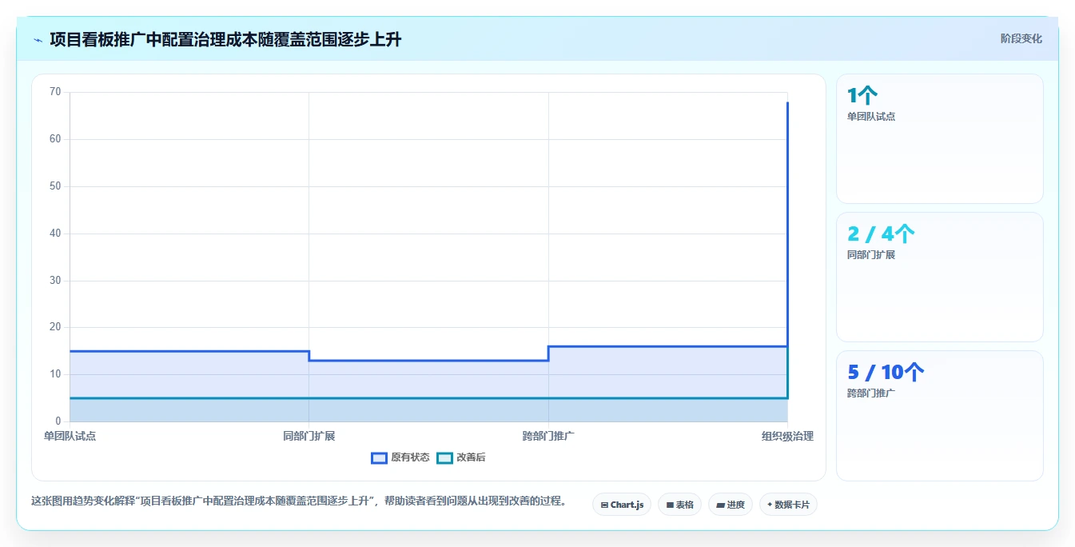This screenshot has width=1075, height=547.
Task: Click the description sentence below the chart
Action: [x=299, y=501]
